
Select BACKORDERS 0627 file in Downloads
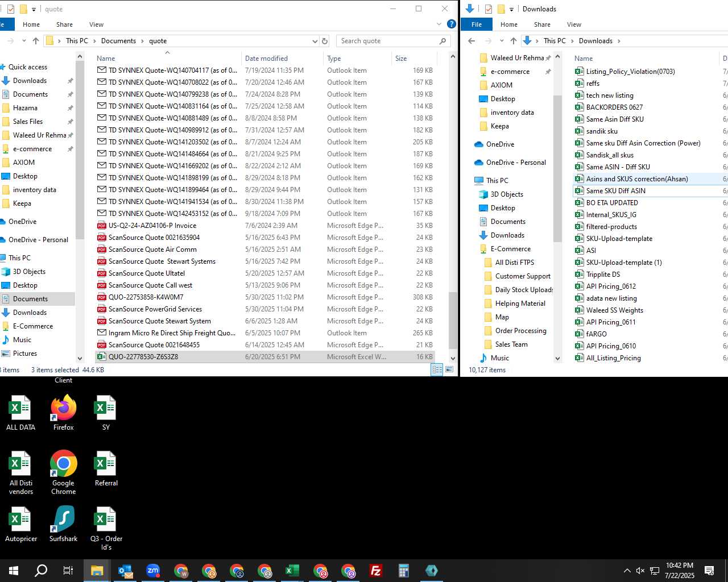click(614, 107)
